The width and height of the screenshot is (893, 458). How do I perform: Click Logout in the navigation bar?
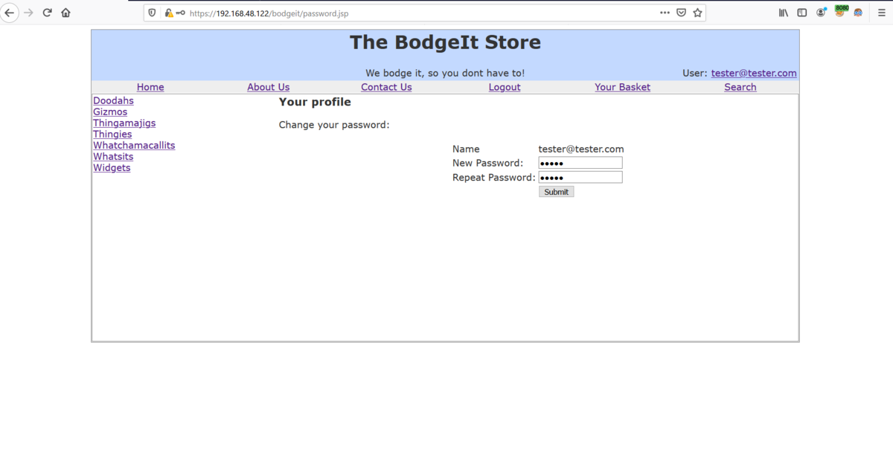click(505, 87)
